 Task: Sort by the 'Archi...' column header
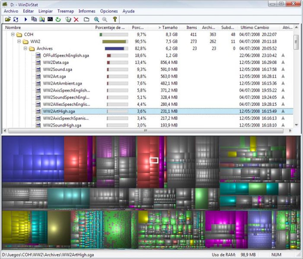click(208, 27)
